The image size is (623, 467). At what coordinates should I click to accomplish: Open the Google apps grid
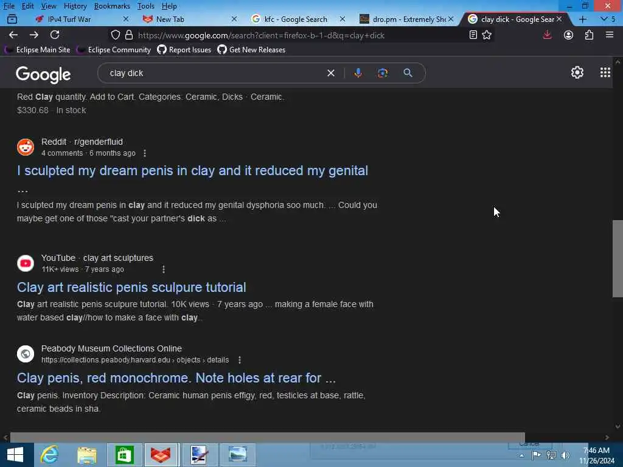tap(605, 72)
